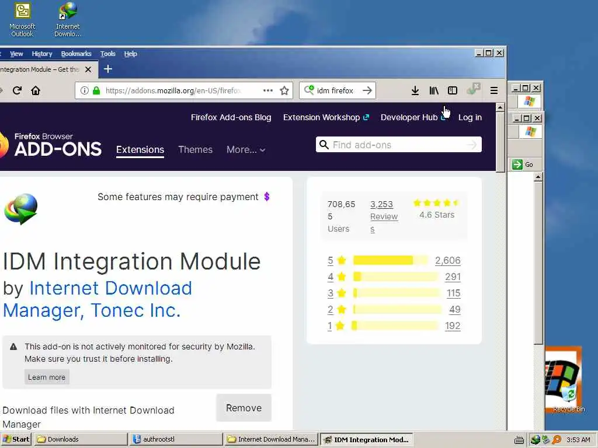Screen dimensions: 598x448
Task: View the 192 one-star reviews
Action: click(453, 326)
